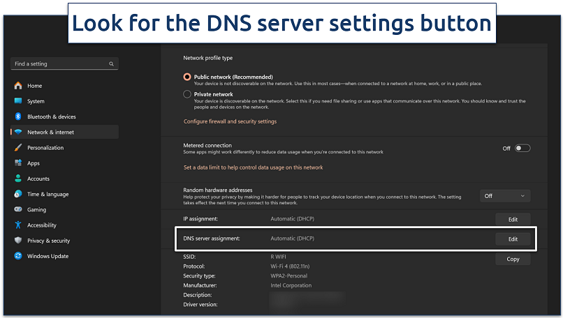
Task: Open Apps section icon
Action: pyautogui.click(x=18, y=163)
